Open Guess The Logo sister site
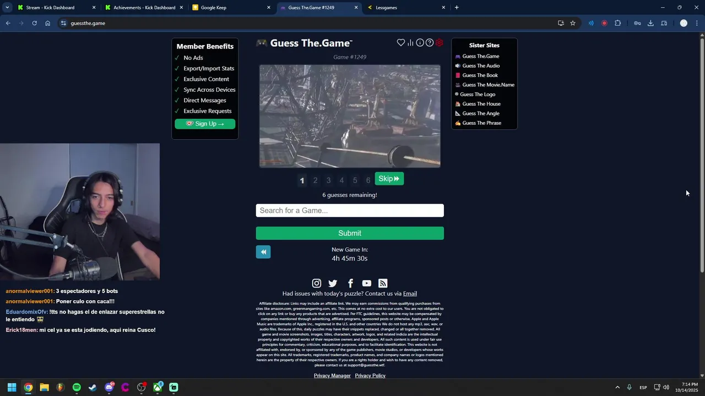 pos(478,94)
